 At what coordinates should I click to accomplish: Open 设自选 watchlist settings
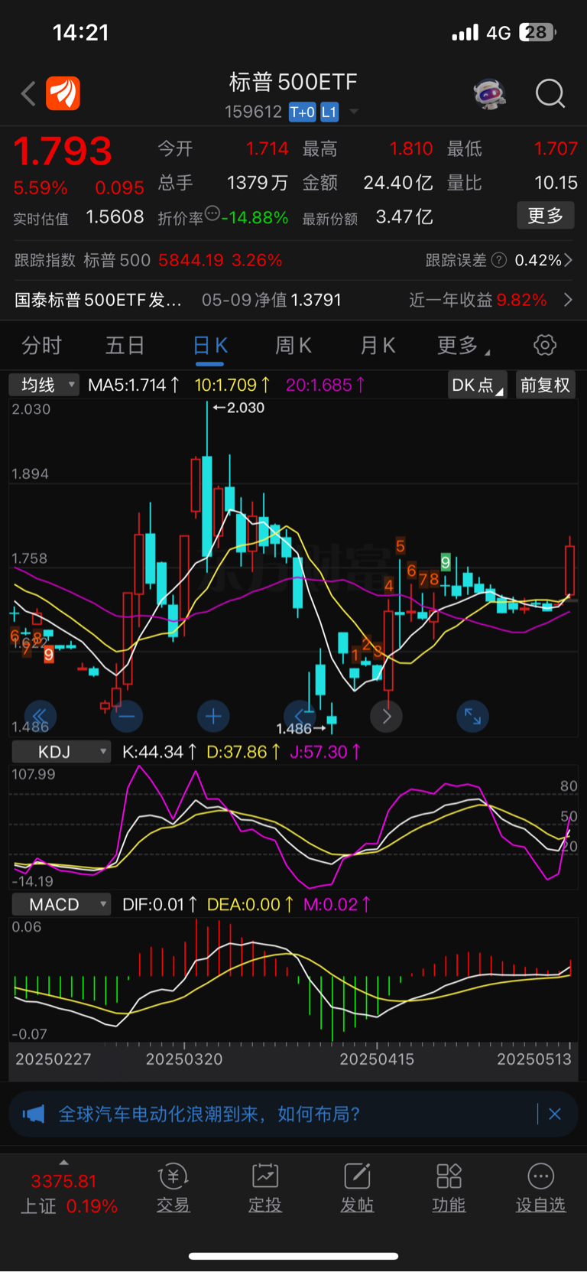(540, 1188)
